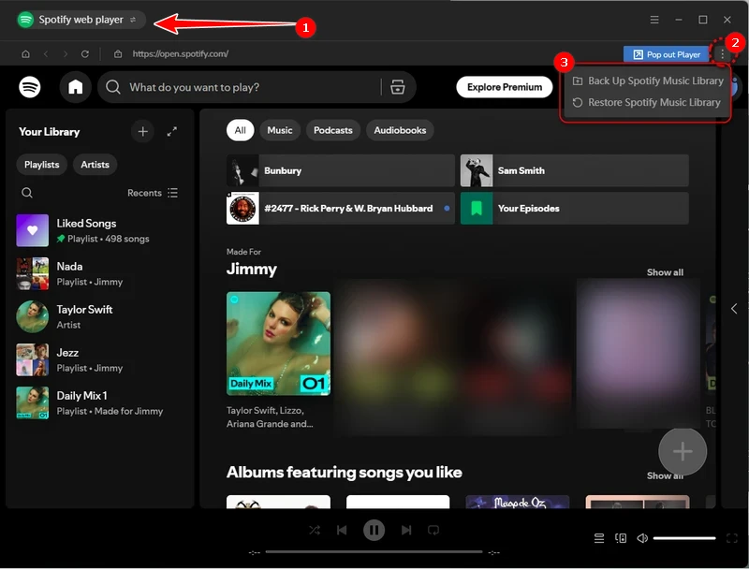Viewport: 749px width, 570px height.
Task: Expand the right sidebar chevron
Action: click(x=735, y=309)
